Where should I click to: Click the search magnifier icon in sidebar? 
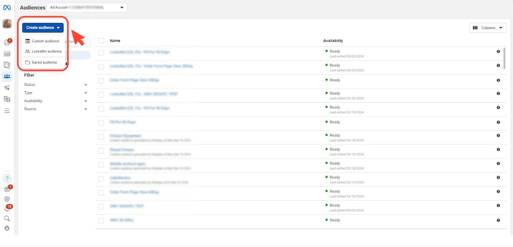click(7, 219)
